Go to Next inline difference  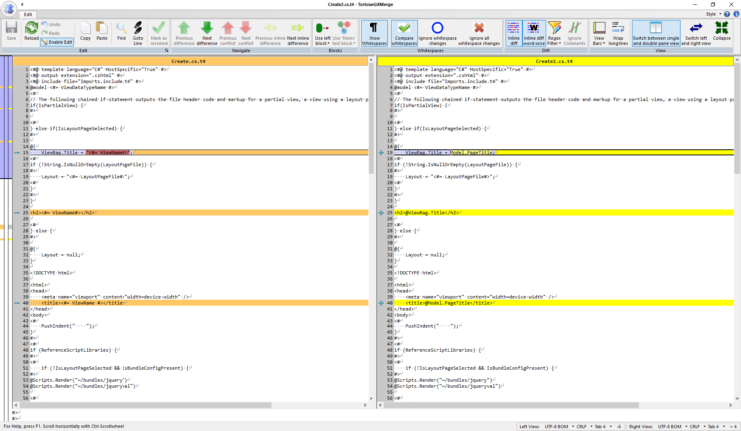[298, 33]
